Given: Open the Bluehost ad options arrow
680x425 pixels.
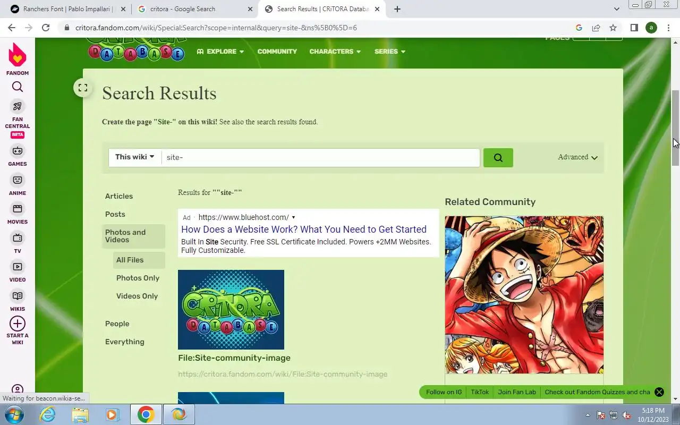Looking at the screenshot, I should 293,217.
